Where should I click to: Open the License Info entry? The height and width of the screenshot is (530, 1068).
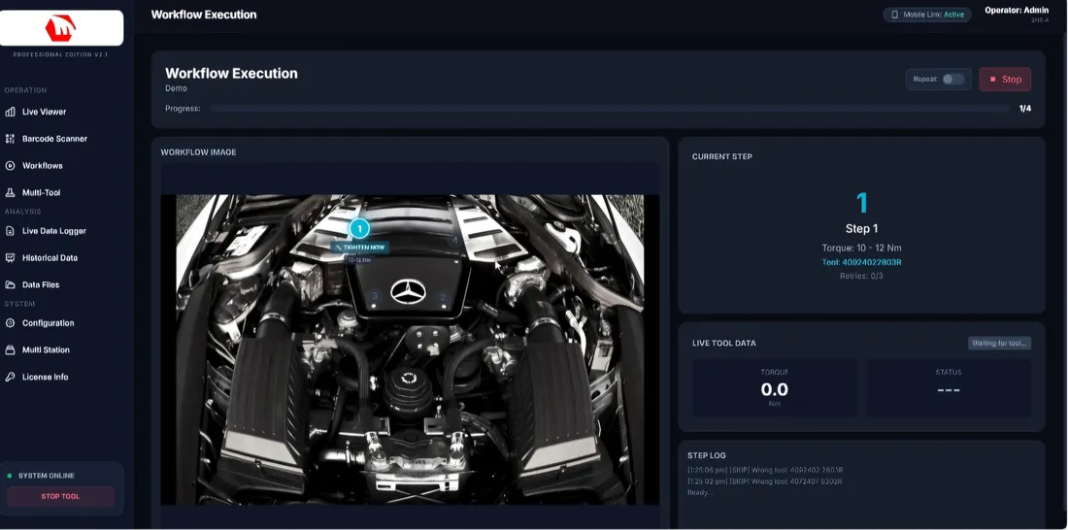tap(45, 377)
